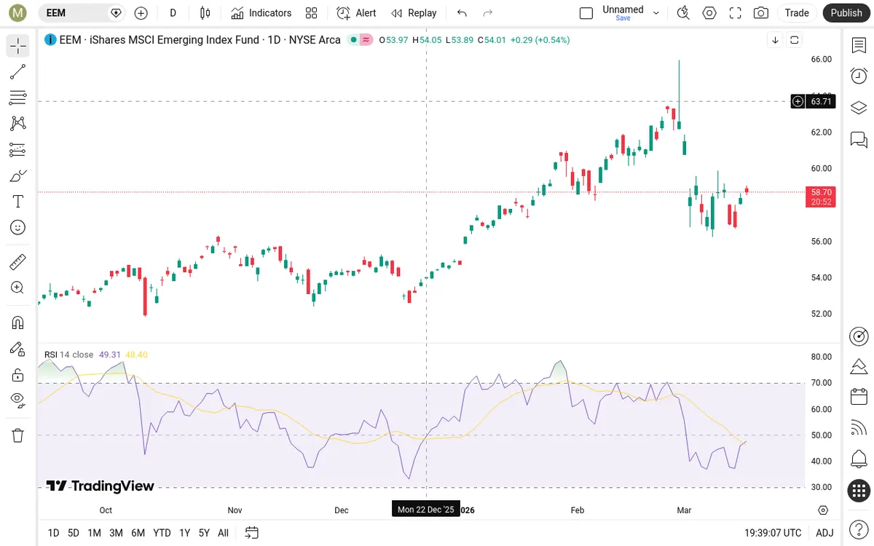
Task: Open time axis settings gear
Action: [x=823, y=510]
